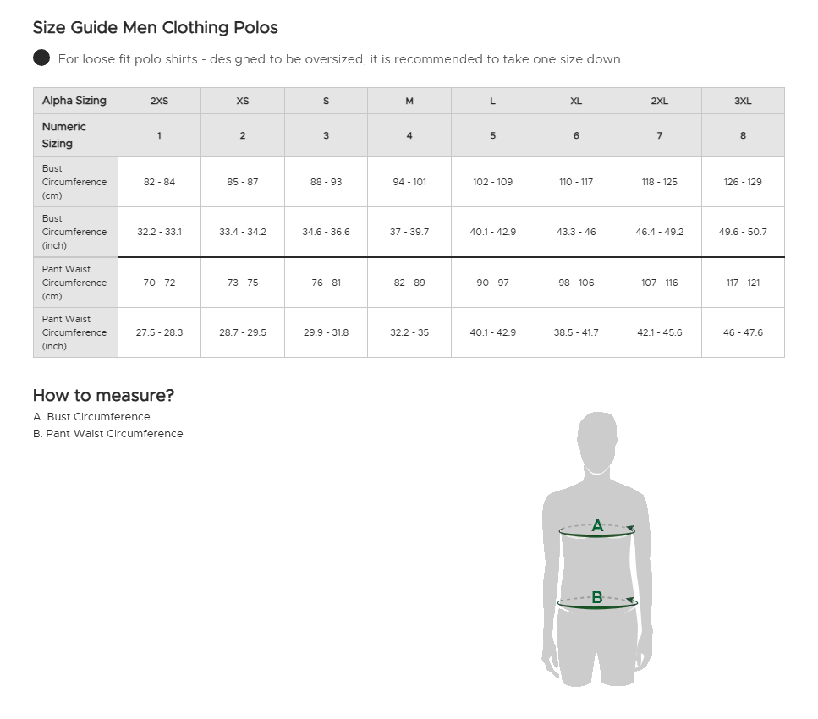Click the Numeric Sizing row label
Image resolution: width=818 pixels, height=719 pixels.
click(x=64, y=135)
